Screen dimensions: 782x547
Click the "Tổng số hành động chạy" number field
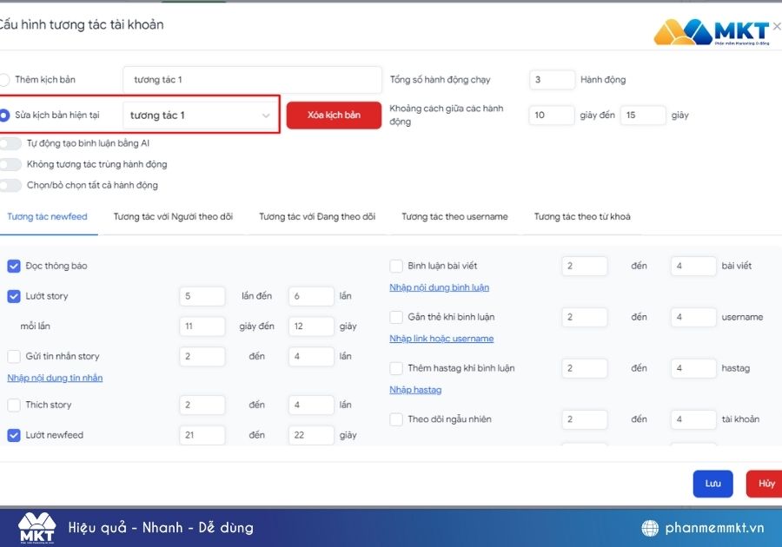coord(552,80)
